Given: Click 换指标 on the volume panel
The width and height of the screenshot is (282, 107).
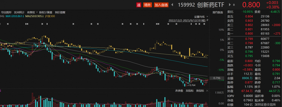Looking at the screenshot, I should point(200,91).
